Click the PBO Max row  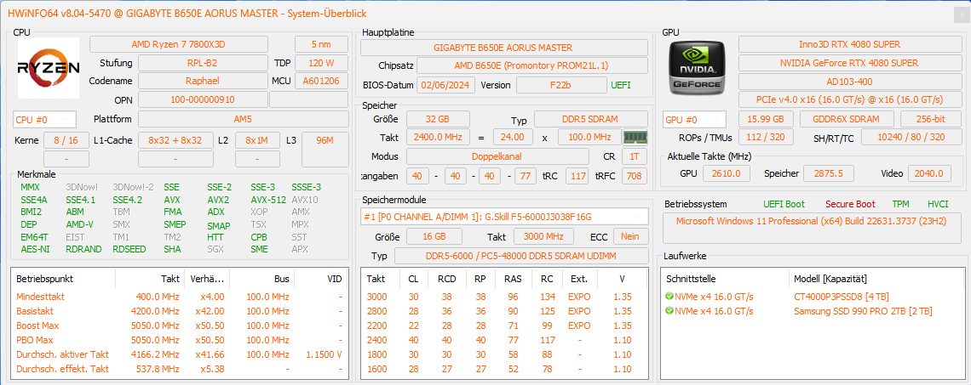[180, 340]
